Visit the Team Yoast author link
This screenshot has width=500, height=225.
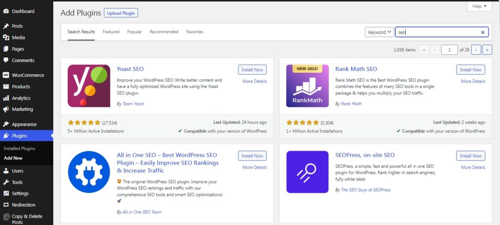point(133,103)
